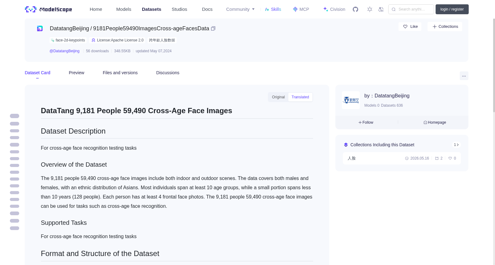Open the organization Homepage link
Viewport: 495px width, 265px height.
click(435, 122)
